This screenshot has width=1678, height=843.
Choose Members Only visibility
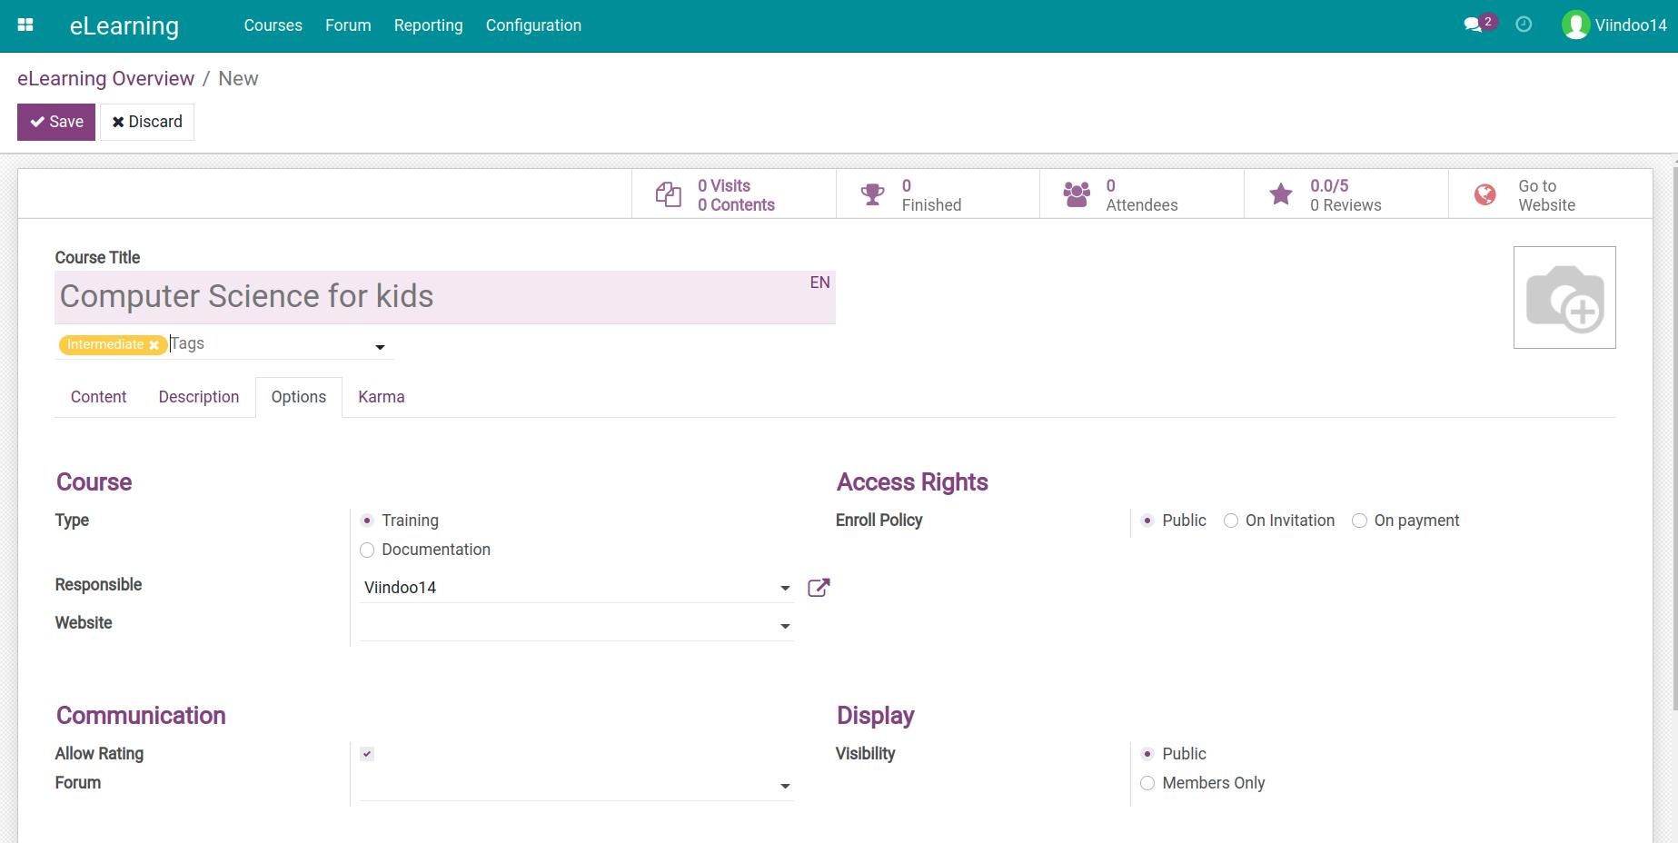coord(1147,783)
